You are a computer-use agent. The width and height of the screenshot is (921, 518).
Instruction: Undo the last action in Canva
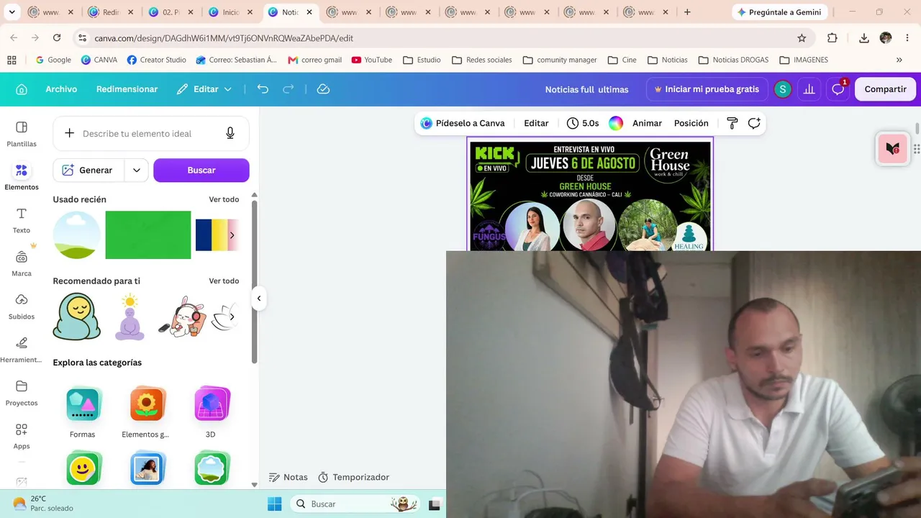(263, 89)
